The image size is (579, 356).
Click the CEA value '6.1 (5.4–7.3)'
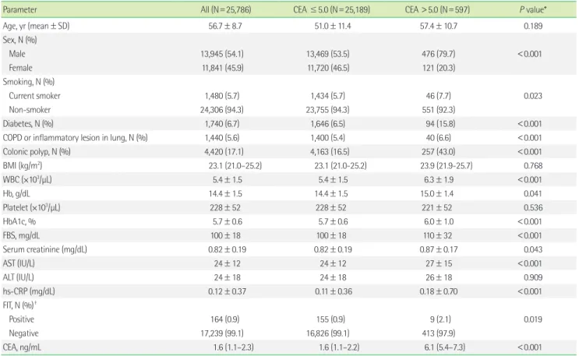[x=445, y=347]
